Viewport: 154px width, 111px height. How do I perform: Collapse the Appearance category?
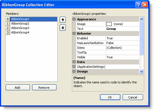(74, 19)
